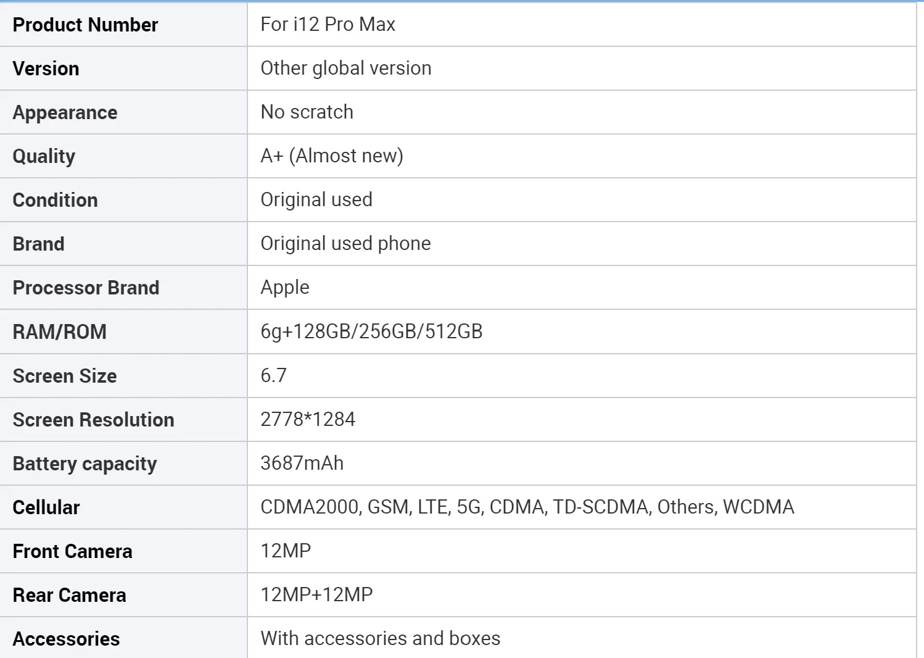Click the 'No scratch' value cell
924x658 pixels.
pyautogui.click(x=307, y=112)
